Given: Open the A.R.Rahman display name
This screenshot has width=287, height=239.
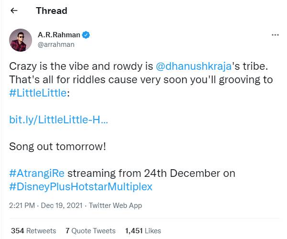Looking at the screenshot, I should point(59,35).
